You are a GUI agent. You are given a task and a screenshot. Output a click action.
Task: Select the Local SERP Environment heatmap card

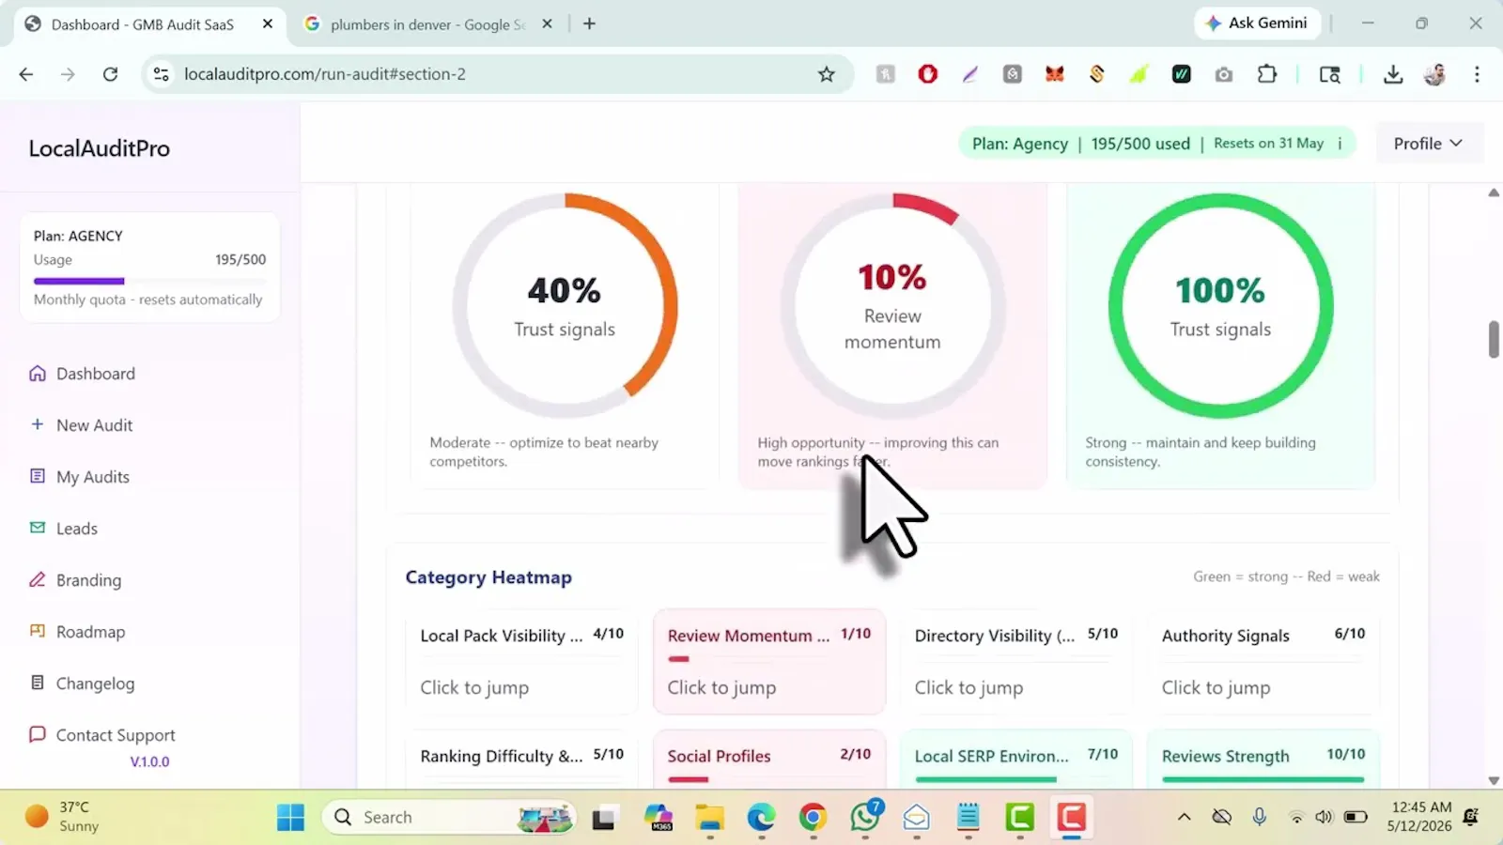pos(1016,760)
